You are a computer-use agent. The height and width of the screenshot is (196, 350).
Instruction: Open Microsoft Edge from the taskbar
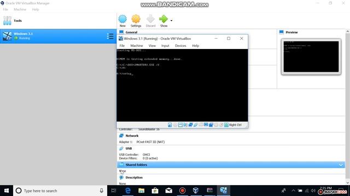[127, 191]
